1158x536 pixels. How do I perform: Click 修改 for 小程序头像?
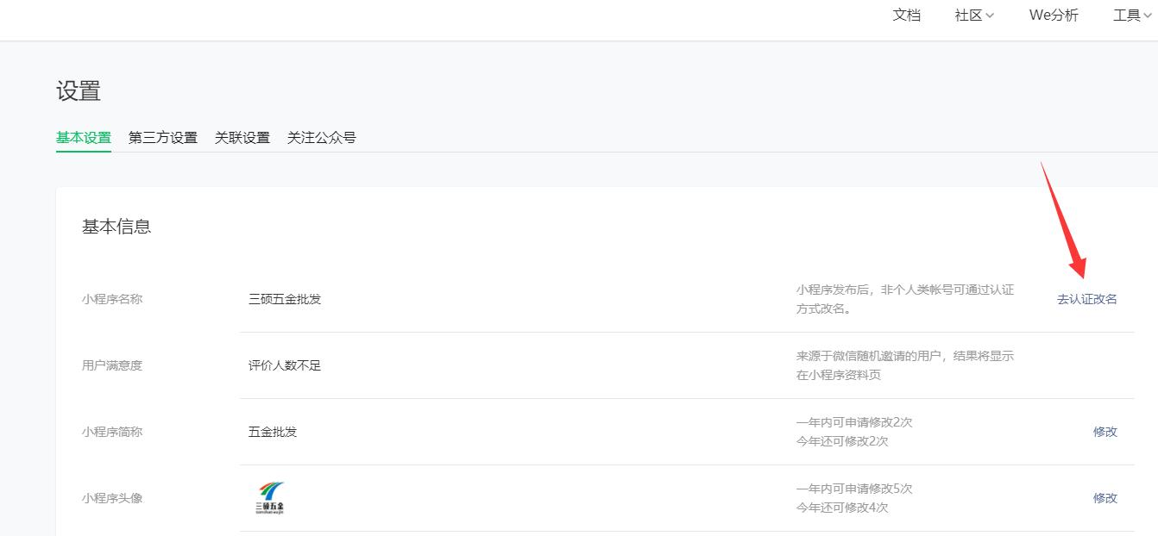[1105, 498]
